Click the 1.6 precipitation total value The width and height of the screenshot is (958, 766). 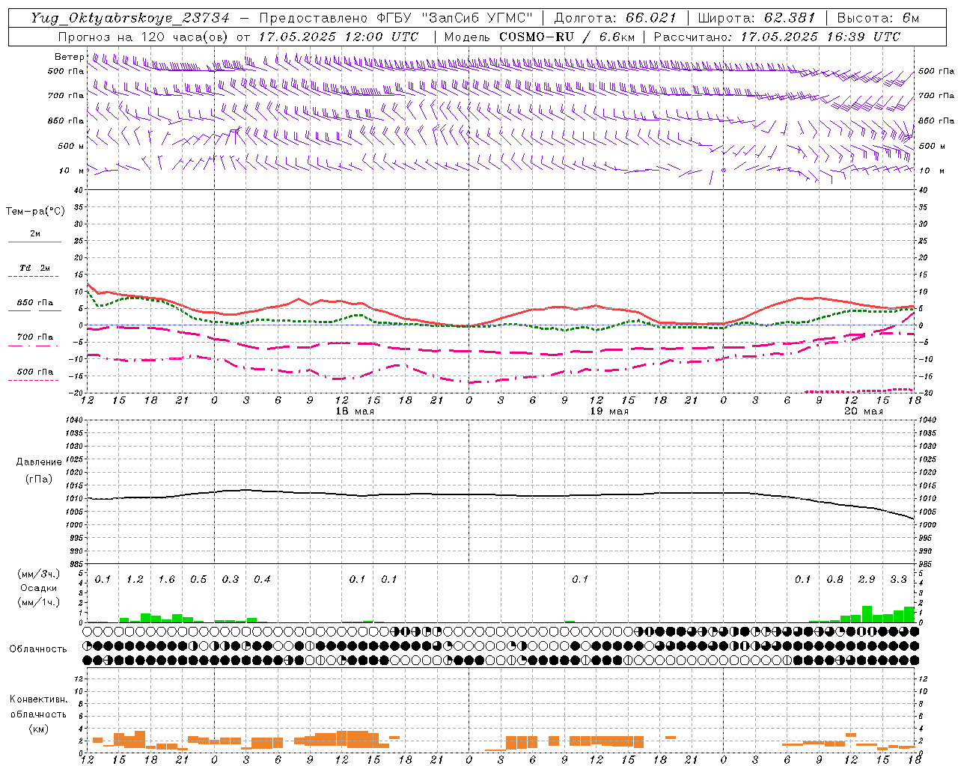click(x=166, y=580)
